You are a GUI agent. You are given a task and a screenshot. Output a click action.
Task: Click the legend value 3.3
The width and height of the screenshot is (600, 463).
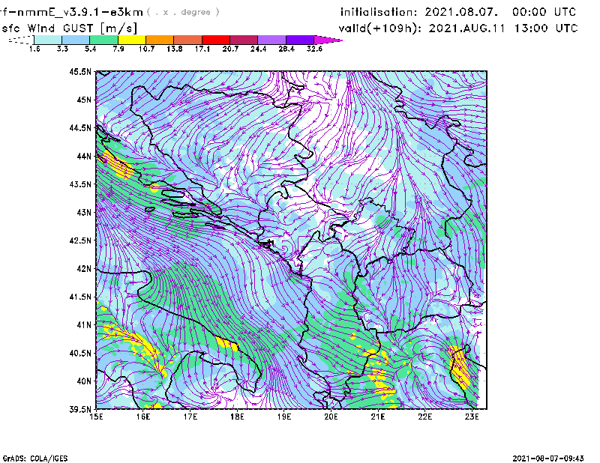point(62,49)
